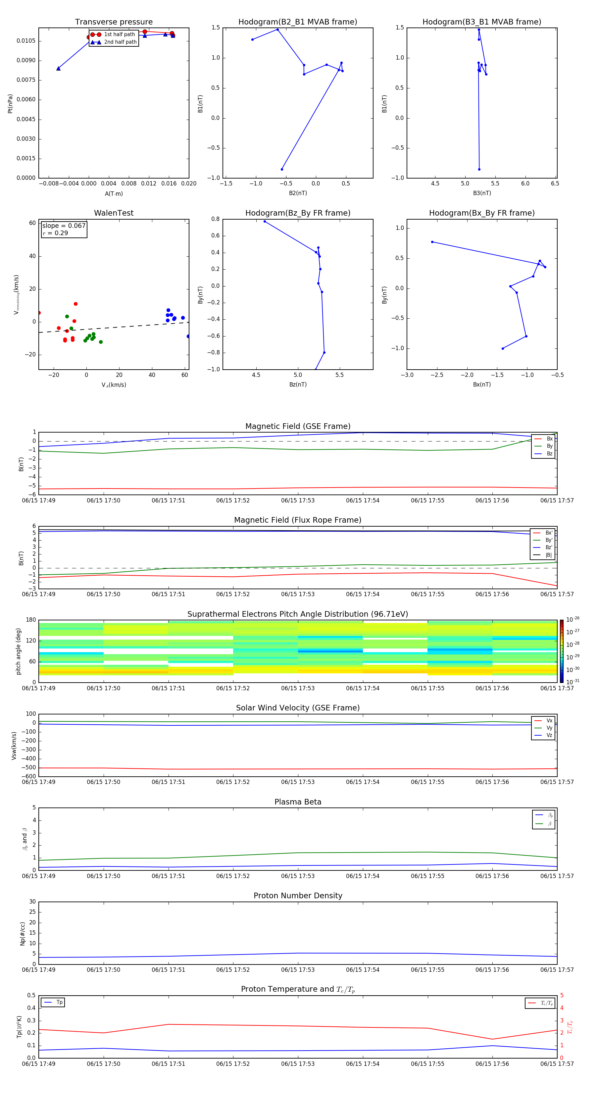The image size is (596, 1093).
Task: Click the Suprathermal Electrons Pitch Angle title
Action: (x=298, y=614)
